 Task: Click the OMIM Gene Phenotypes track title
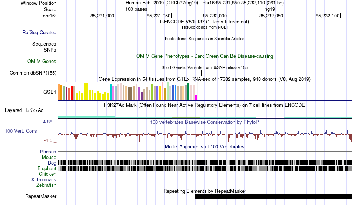click(x=205, y=56)
